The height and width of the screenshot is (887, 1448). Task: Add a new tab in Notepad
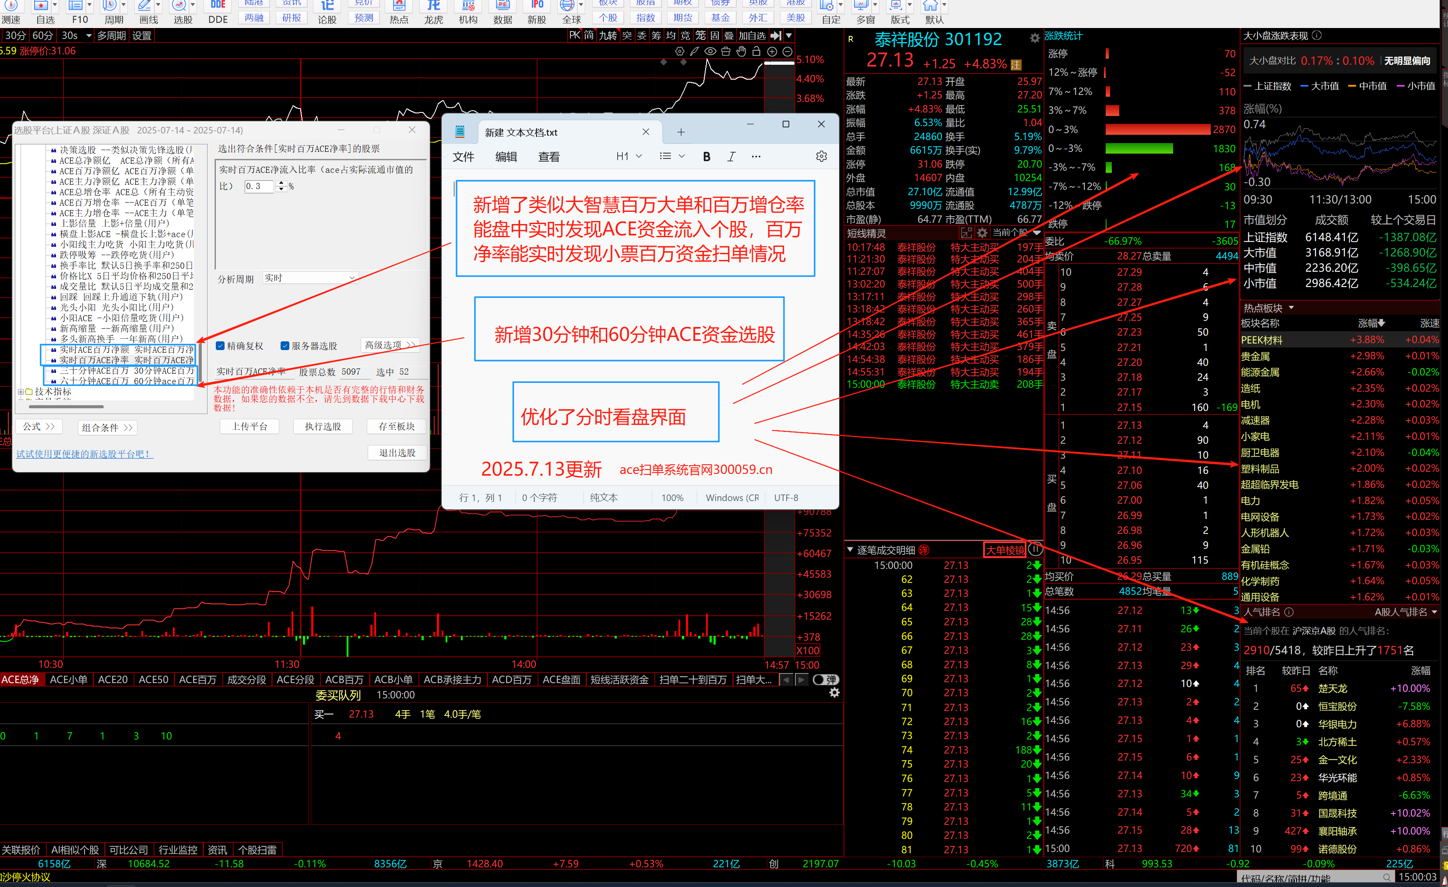point(681,132)
